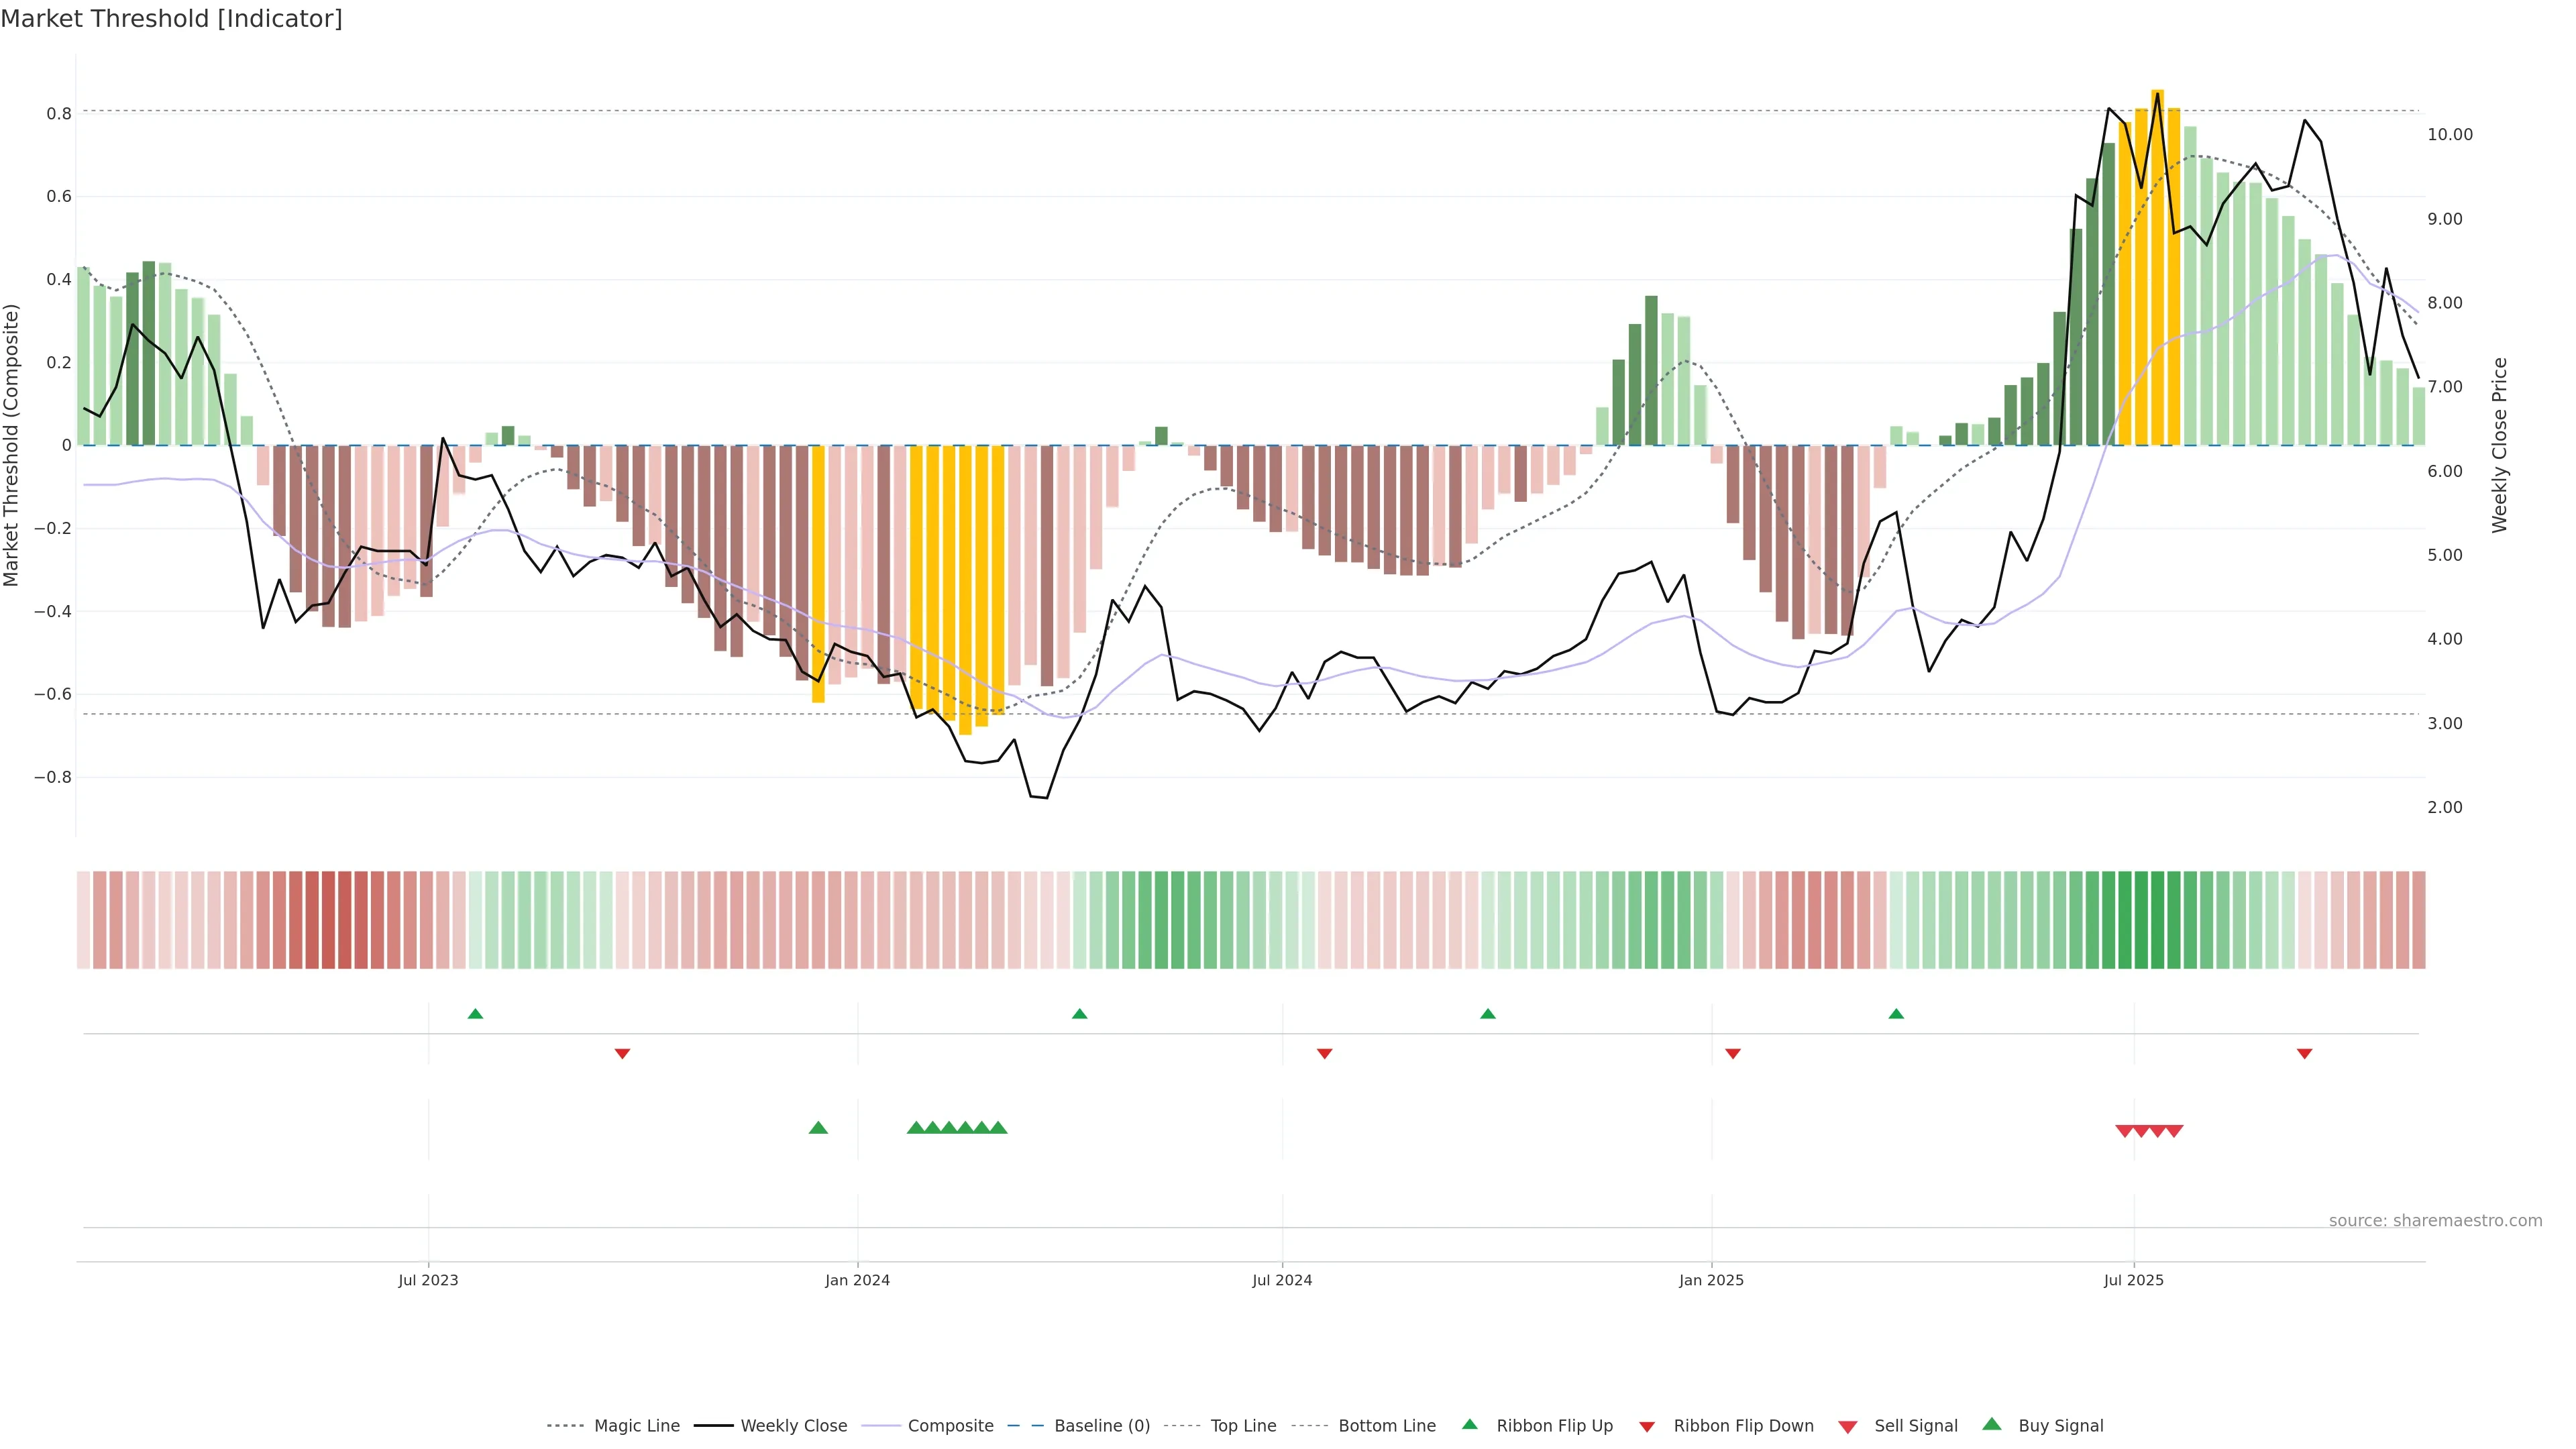Click the Jan 2024 x-axis label
This screenshot has width=2576, height=1449.
coord(857,1280)
